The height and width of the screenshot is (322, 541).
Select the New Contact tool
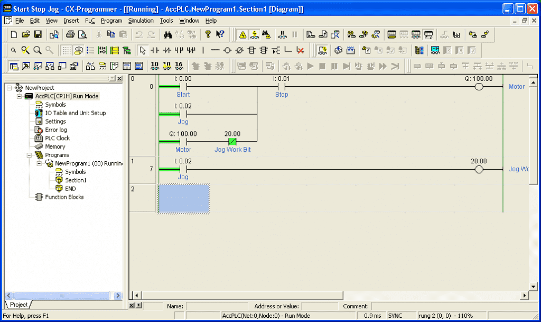tap(155, 50)
